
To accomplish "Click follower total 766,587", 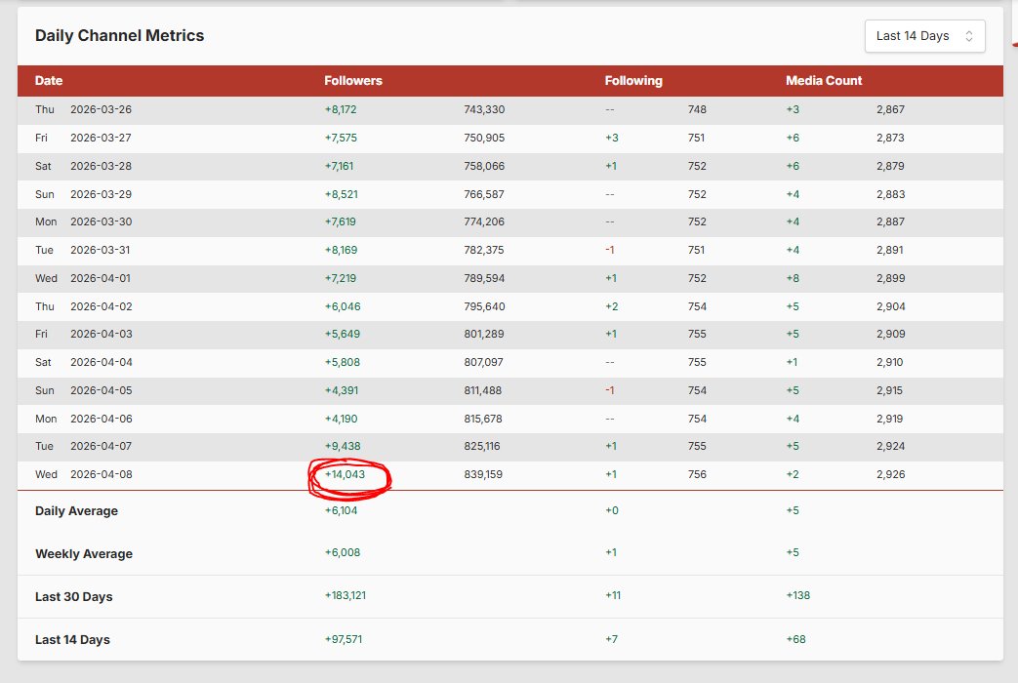I will point(484,194).
